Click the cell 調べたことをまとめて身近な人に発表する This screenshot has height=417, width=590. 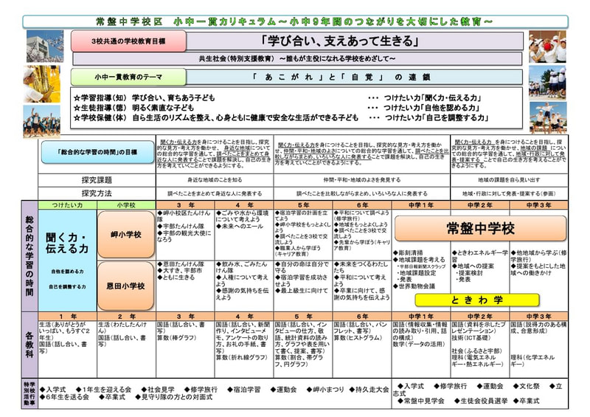coord(215,193)
